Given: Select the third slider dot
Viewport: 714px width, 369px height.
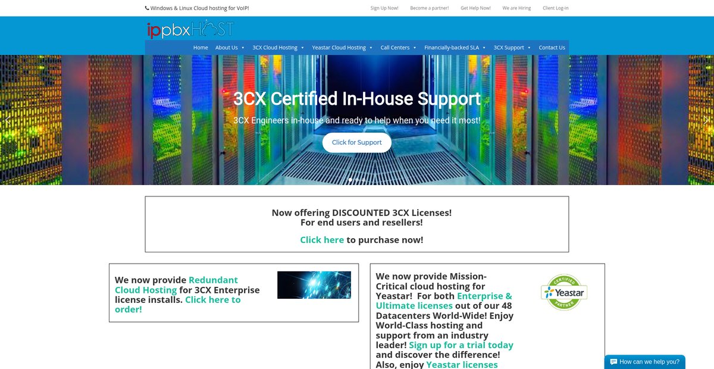Looking at the screenshot, I should coord(364,180).
